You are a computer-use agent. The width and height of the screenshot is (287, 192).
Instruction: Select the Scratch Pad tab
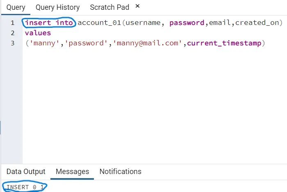coord(109,8)
